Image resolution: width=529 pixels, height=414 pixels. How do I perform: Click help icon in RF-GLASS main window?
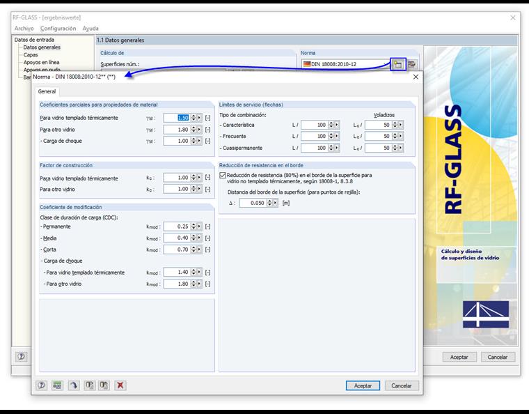click(22, 357)
